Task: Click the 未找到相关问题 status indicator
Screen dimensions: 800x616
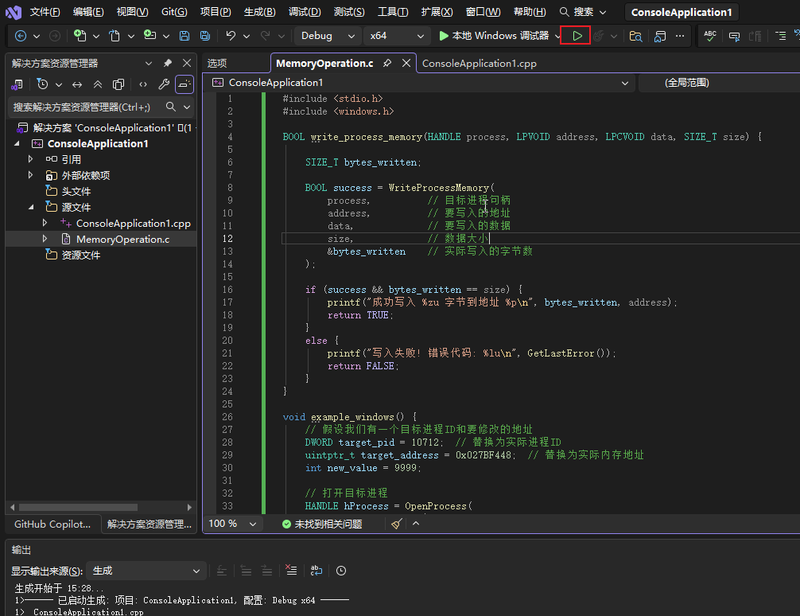Action: [x=322, y=524]
